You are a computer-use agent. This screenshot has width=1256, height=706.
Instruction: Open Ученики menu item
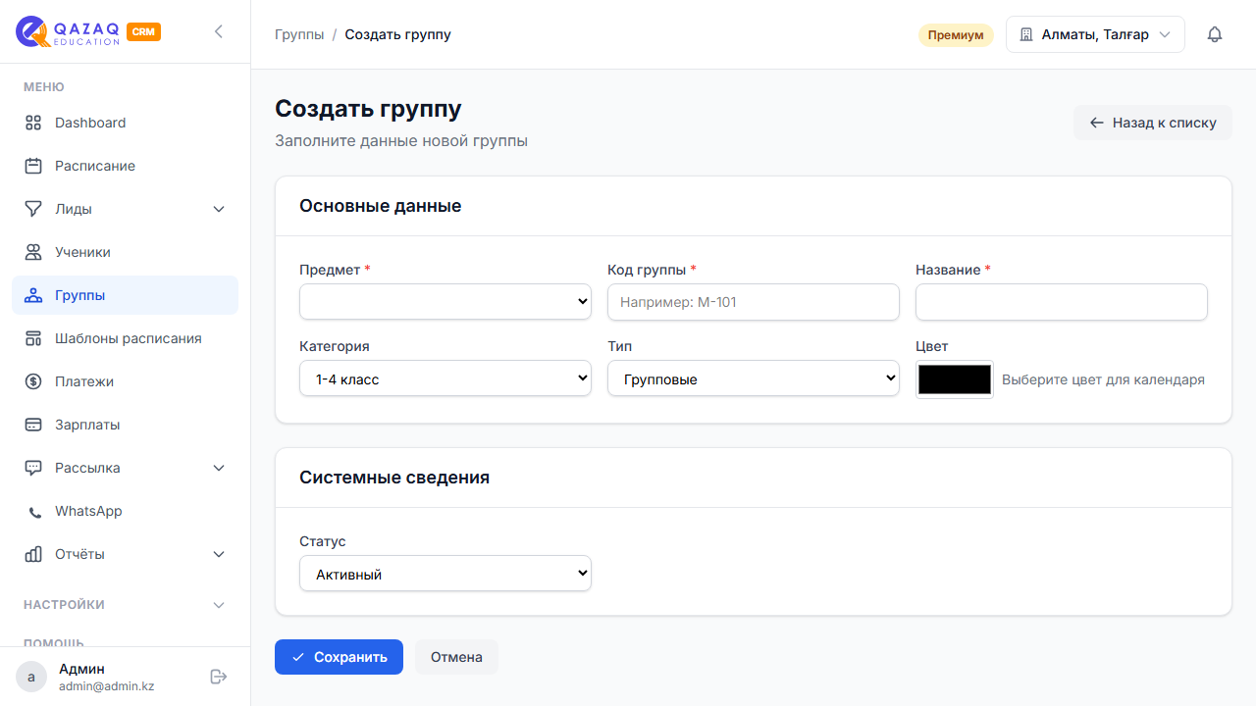[125, 252]
